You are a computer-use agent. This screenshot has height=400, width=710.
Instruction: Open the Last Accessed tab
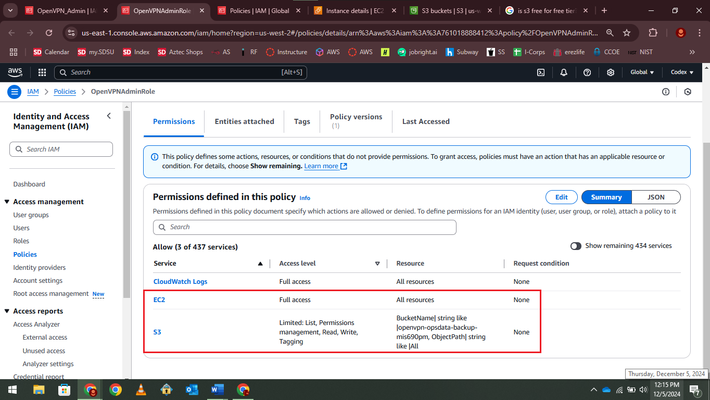426,121
